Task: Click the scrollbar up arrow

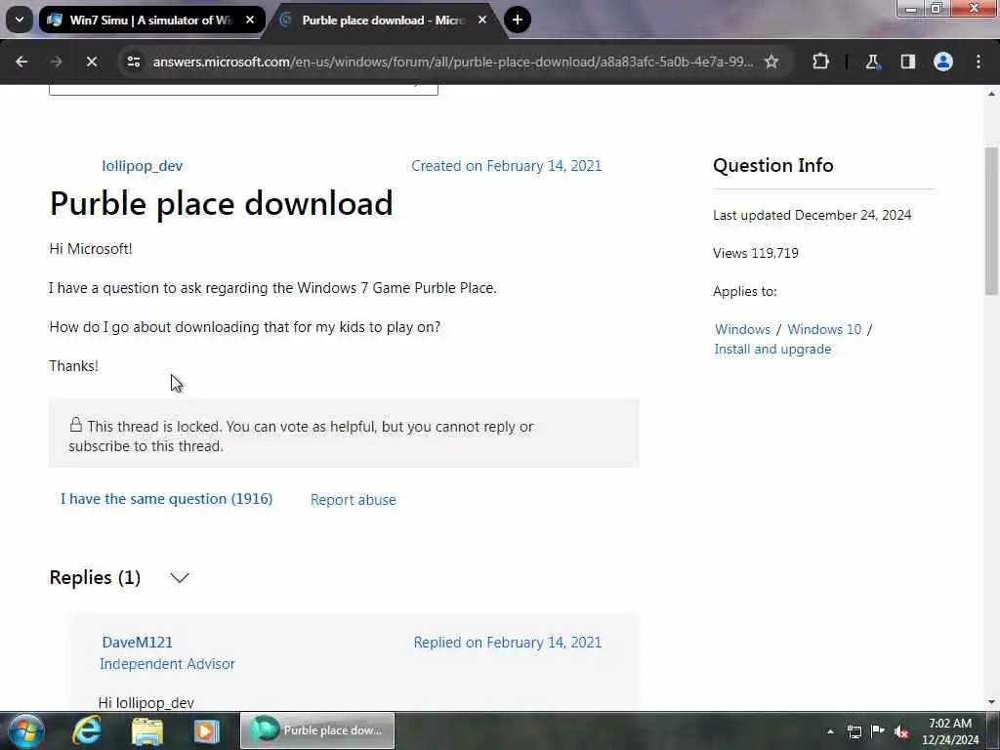Action: click(x=992, y=94)
